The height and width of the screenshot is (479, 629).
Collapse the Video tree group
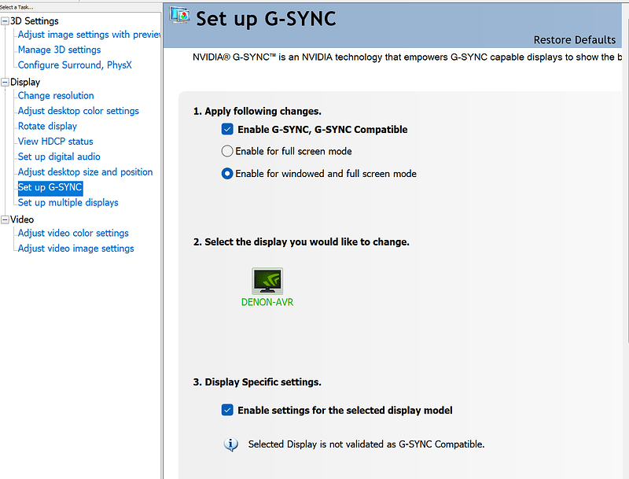click(x=5, y=220)
